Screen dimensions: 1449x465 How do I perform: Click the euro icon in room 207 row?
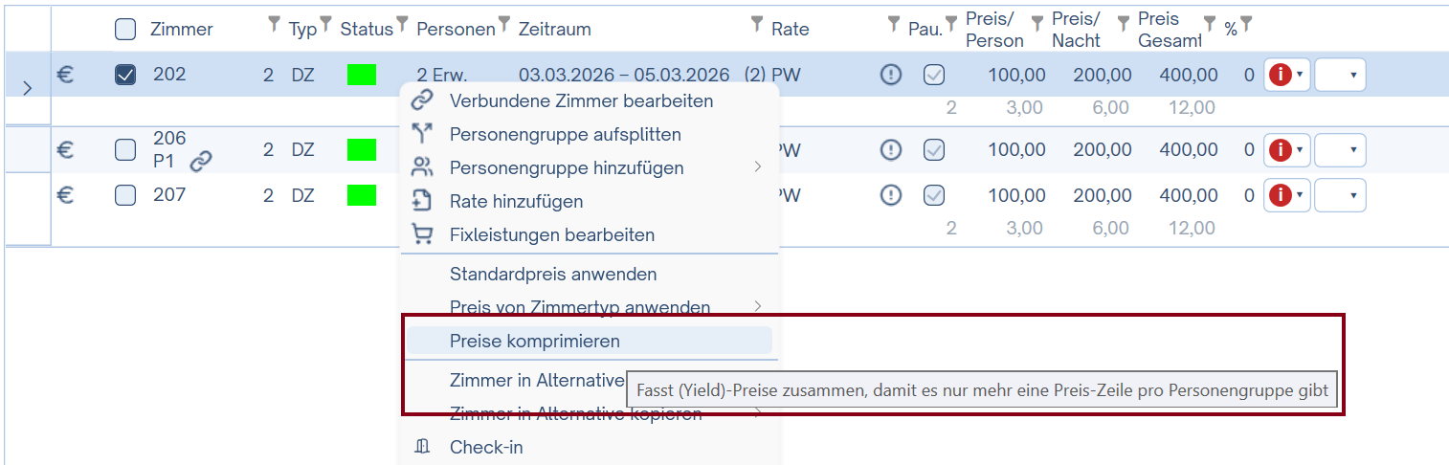(65, 195)
